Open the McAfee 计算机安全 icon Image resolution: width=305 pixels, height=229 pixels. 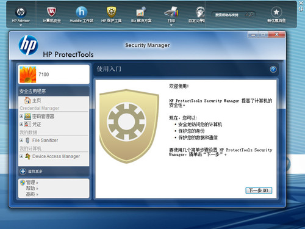point(52,12)
